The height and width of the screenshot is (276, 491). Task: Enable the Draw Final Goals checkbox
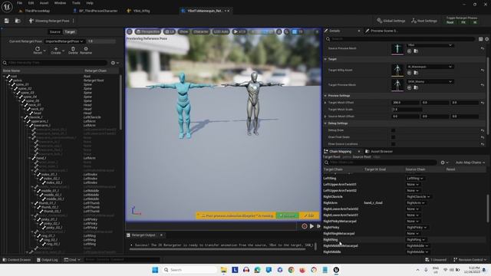click(394, 137)
